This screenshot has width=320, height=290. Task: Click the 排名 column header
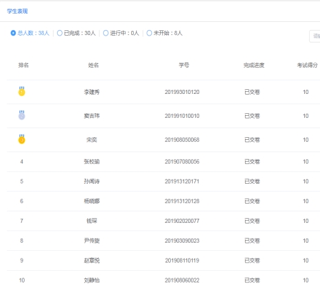[23, 65]
